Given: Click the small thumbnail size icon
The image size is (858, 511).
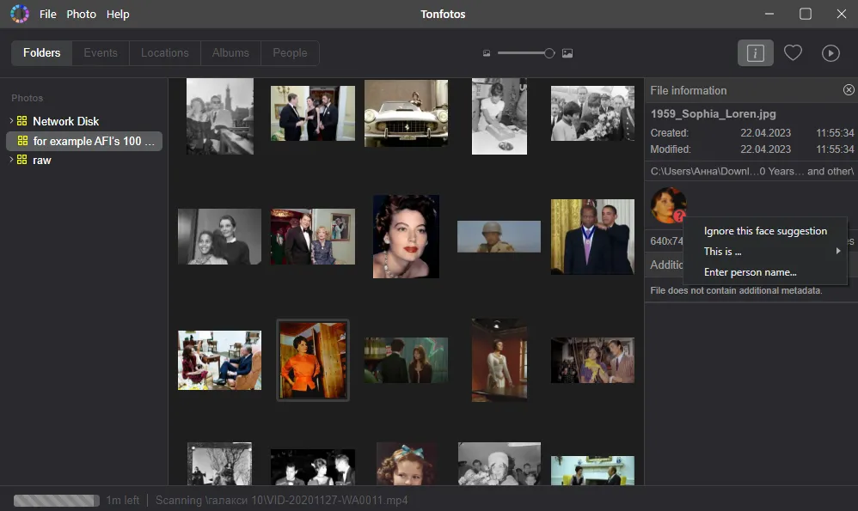Looking at the screenshot, I should pos(487,53).
